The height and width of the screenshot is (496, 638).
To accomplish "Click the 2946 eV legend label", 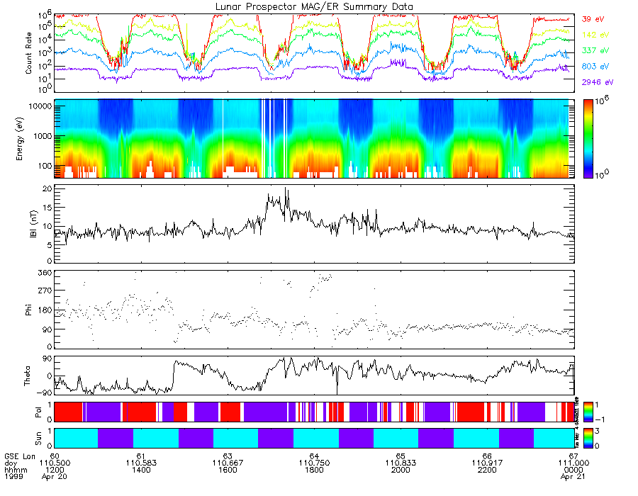I will pos(598,82).
